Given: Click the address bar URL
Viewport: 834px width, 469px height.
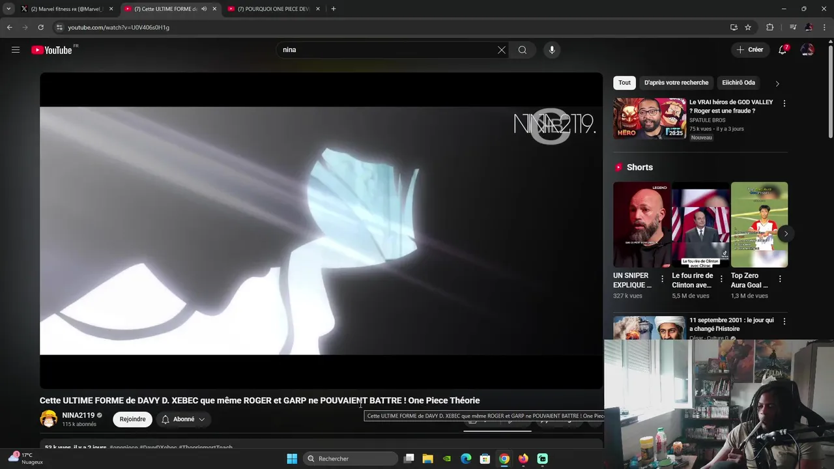Looking at the screenshot, I should pyautogui.click(x=119, y=27).
